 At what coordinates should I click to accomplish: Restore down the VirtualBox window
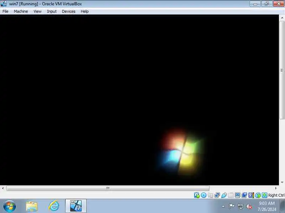click(266, 4)
